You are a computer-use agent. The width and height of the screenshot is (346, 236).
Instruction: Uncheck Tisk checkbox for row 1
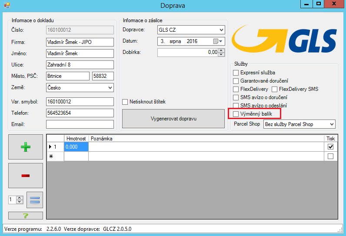(330, 146)
